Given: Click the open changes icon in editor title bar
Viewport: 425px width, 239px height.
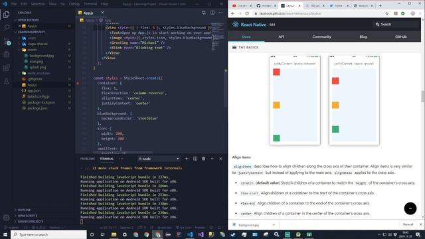Looking at the screenshot, I should (x=204, y=13).
